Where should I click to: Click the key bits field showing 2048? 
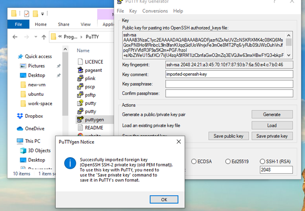tap(276, 170)
